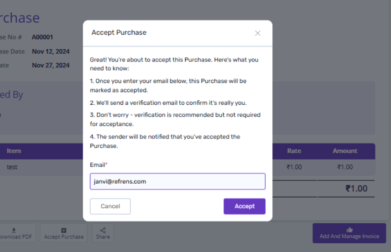Click the ₹1.00 value under Rate
The height and width of the screenshot is (252, 391).
[294, 167]
